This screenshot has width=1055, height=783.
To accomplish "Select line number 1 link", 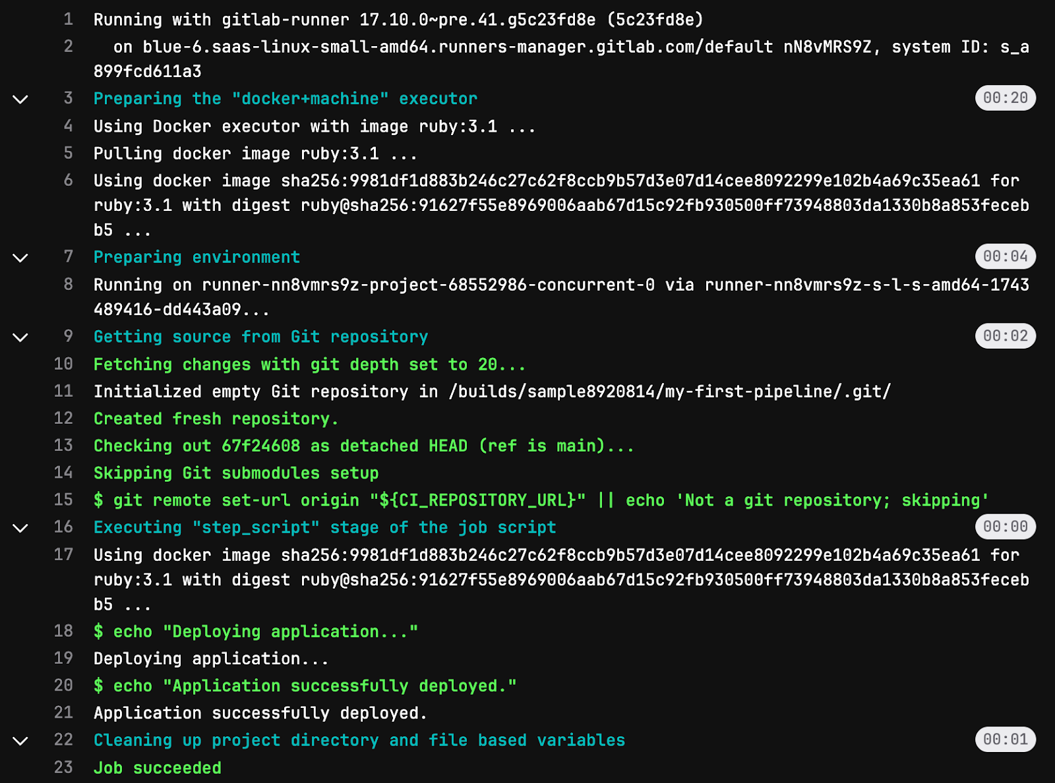I will click(68, 19).
